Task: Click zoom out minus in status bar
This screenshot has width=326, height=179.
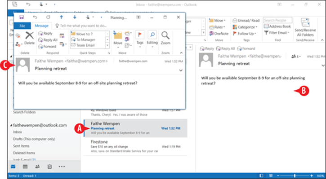Action: (x=278, y=176)
